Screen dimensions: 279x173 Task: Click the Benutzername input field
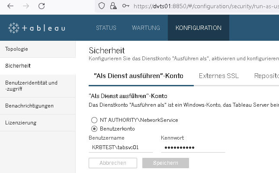121,147
